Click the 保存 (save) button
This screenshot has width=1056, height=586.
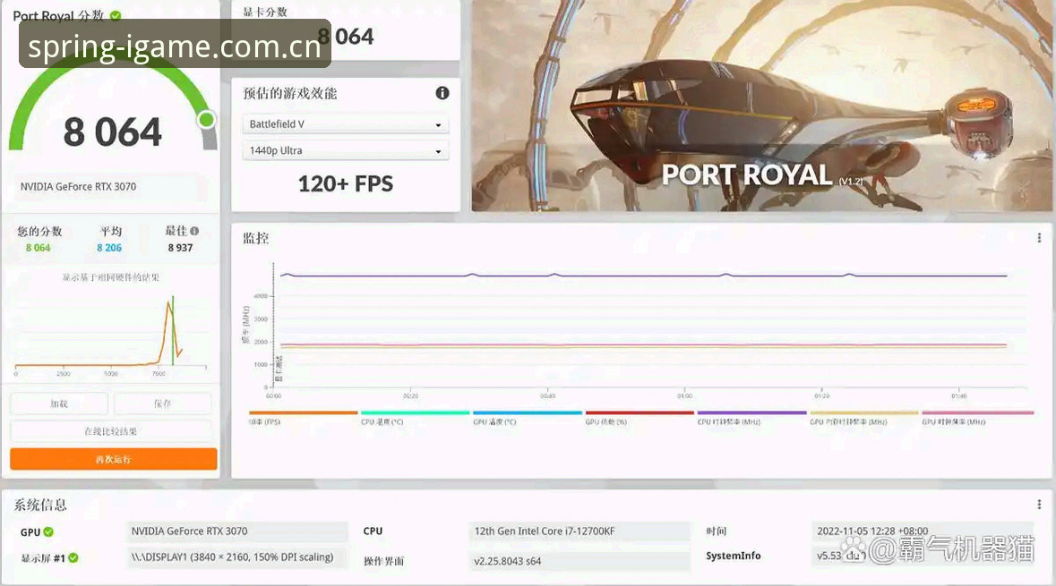coord(162,403)
